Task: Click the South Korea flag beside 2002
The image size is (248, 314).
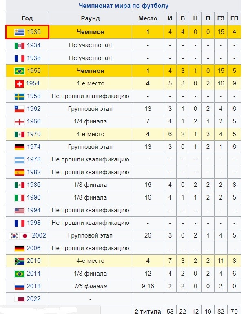Action: tap(14, 235)
